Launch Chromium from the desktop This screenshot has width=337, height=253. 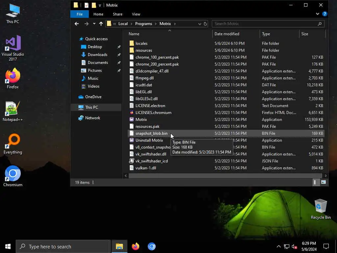click(13, 176)
